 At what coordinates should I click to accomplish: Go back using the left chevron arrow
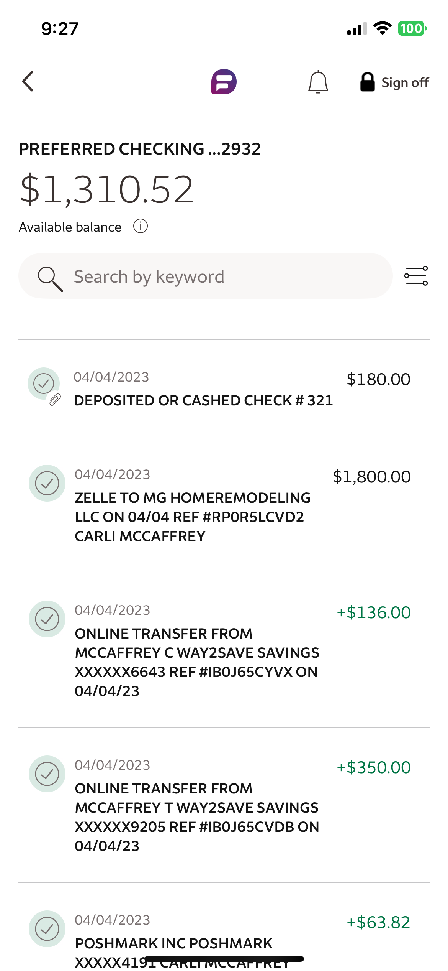pyautogui.click(x=28, y=81)
